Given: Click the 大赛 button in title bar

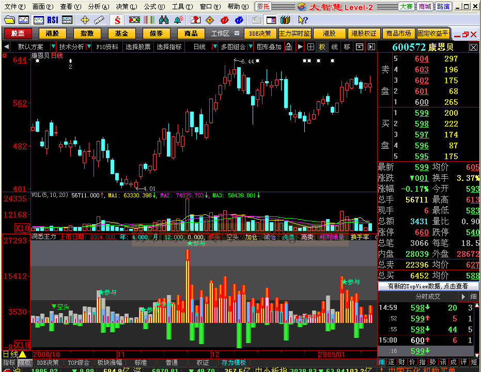Looking at the screenshot, I should [x=407, y=6].
